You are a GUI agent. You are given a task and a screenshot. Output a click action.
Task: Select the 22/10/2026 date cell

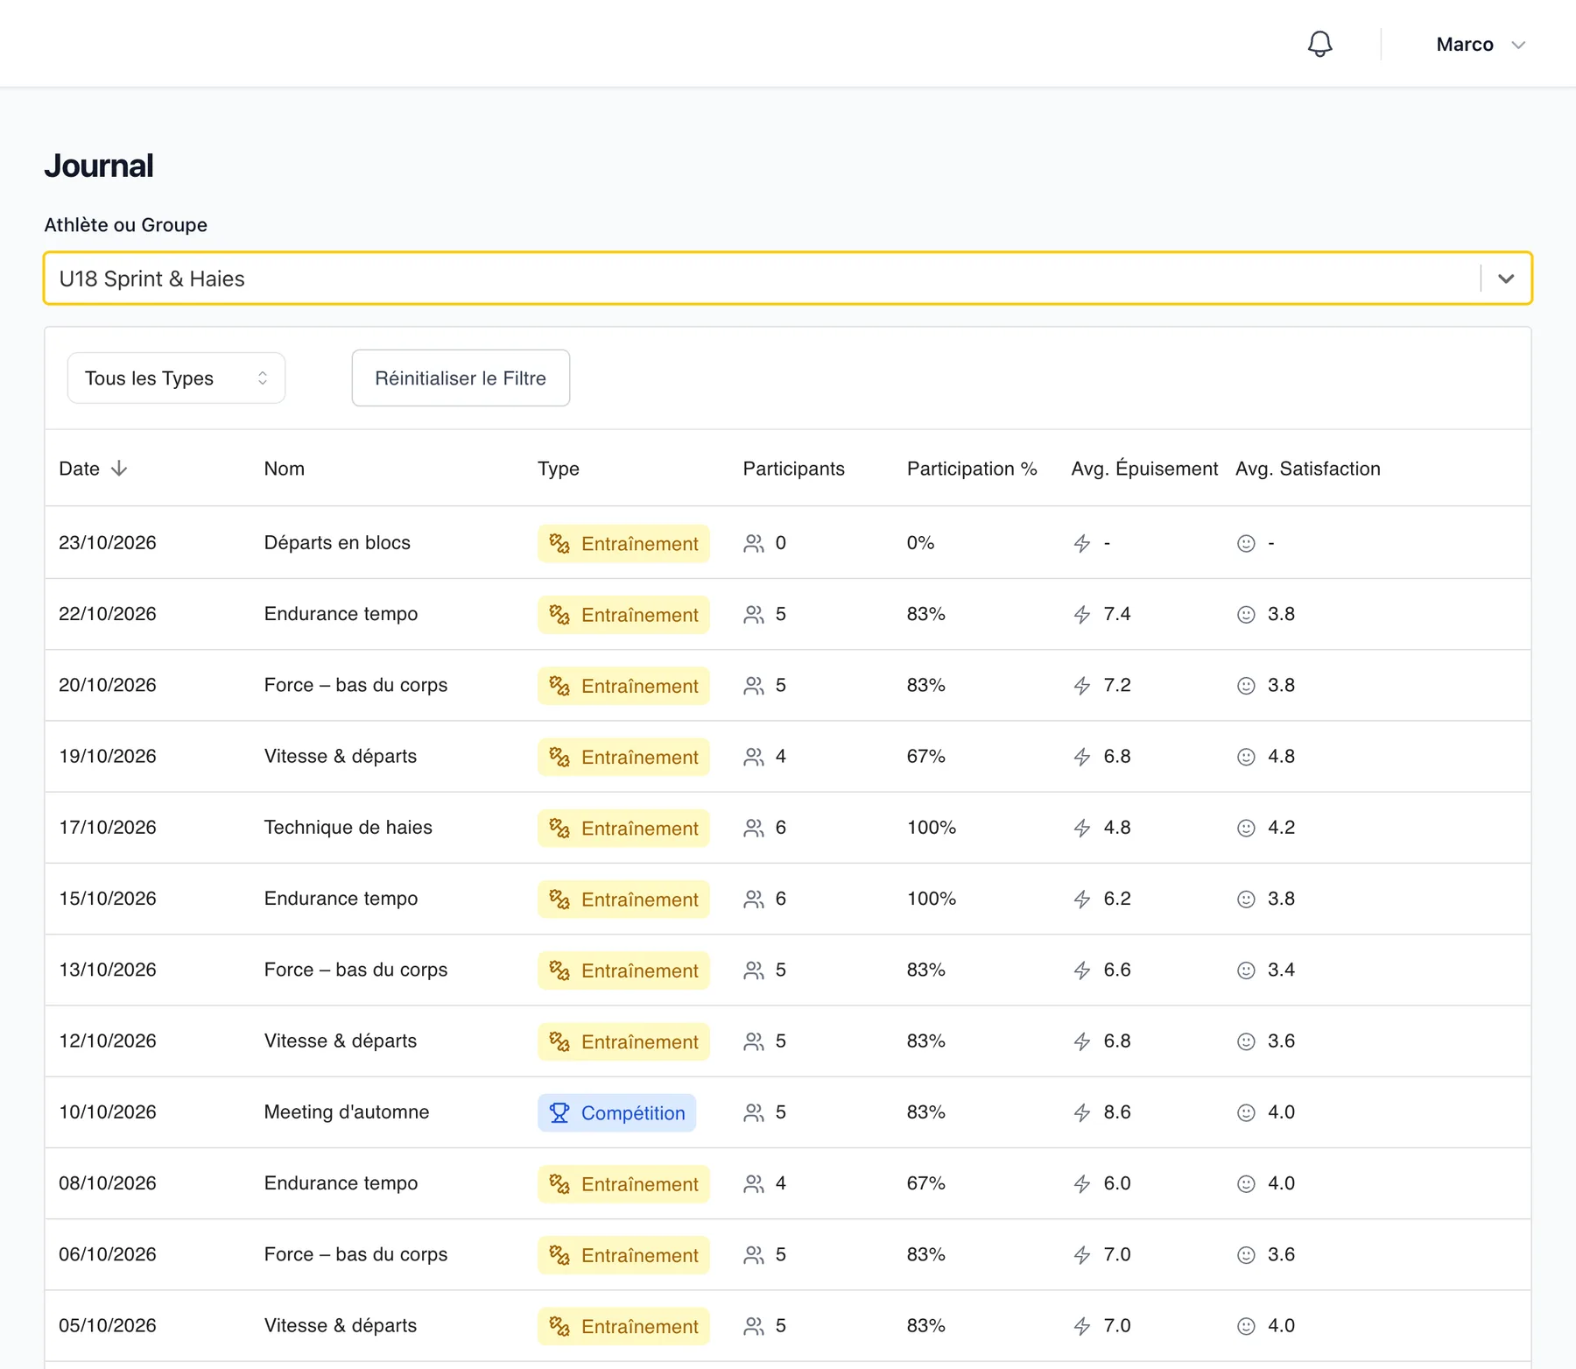(108, 614)
